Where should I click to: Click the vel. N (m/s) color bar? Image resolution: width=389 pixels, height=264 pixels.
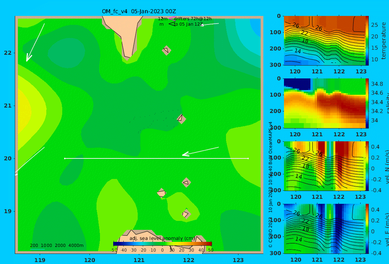(367, 166)
